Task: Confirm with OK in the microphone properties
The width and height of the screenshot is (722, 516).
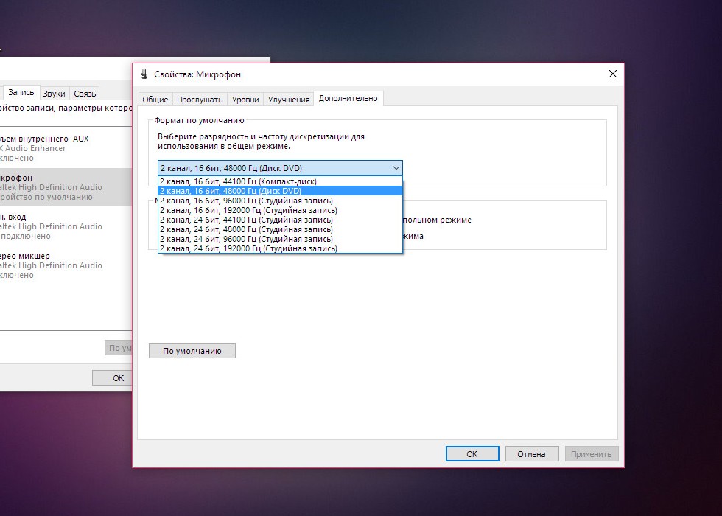Action: [472, 454]
